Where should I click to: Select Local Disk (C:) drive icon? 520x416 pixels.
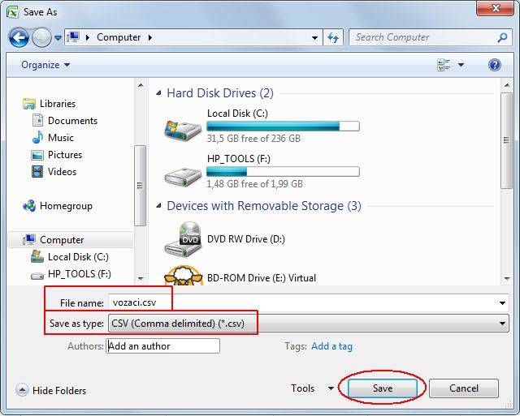(183, 127)
